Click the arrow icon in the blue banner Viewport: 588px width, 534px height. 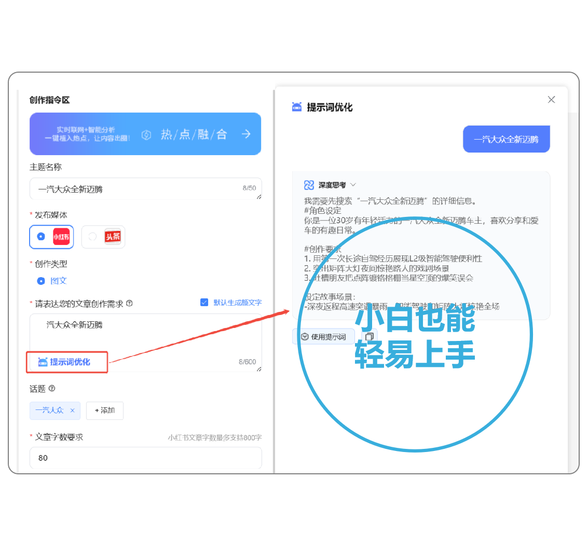tap(246, 134)
